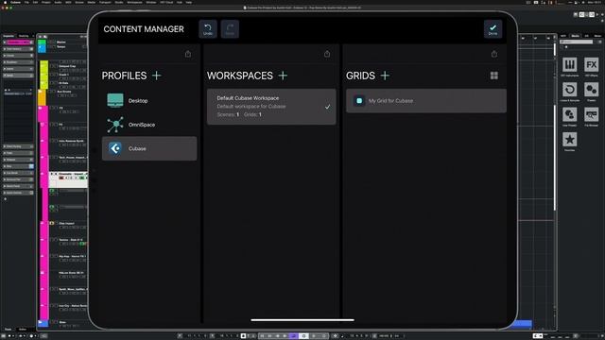Click the green Marker track color strip
The height and width of the screenshot is (340, 605).
pos(42,42)
